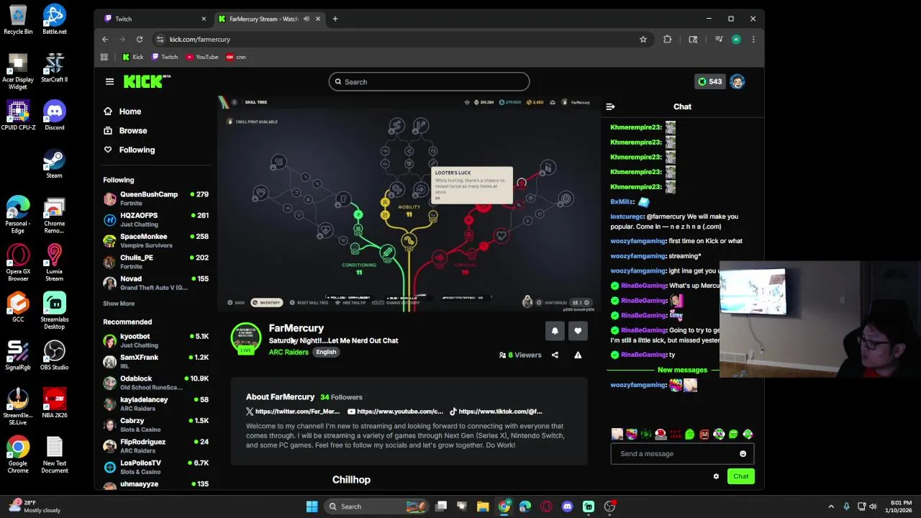Reload the page in Chrome
The height and width of the screenshot is (518, 921).
[x=140, y=40]
